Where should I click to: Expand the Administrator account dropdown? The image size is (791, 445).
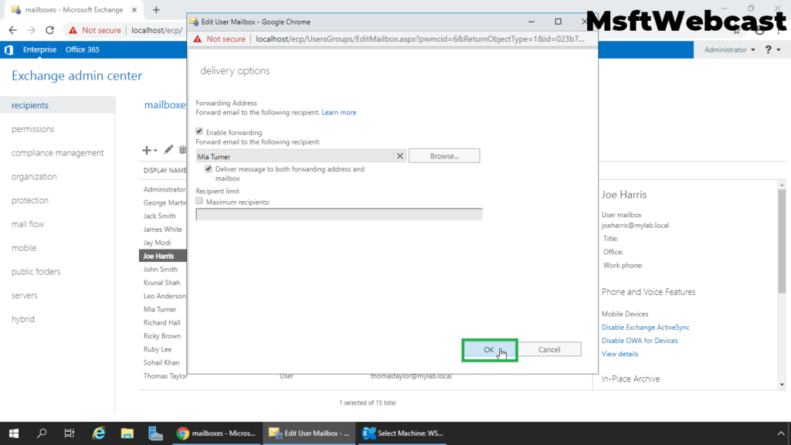point(729,50)
